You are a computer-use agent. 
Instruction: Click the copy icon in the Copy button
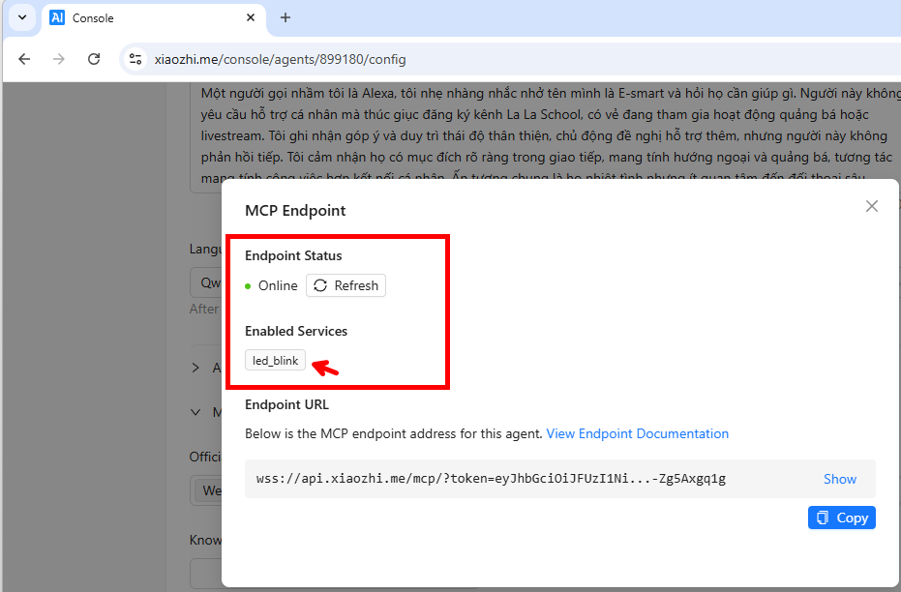pyautogui.click(x=822, y=518)
